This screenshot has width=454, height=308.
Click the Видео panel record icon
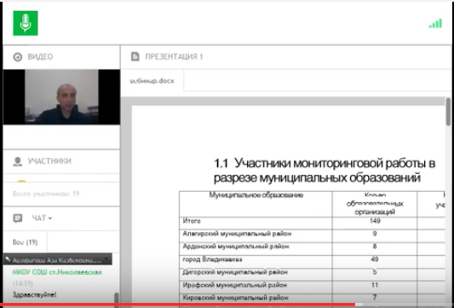18,57
